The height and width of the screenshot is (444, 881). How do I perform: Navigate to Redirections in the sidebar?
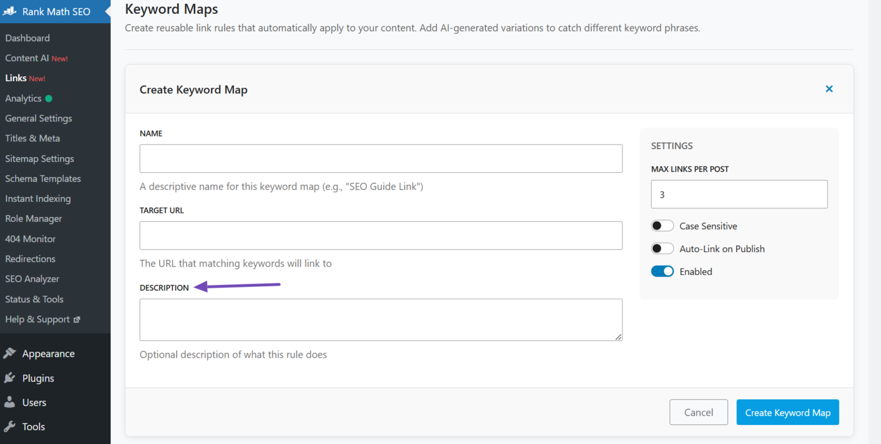(30, 258)
